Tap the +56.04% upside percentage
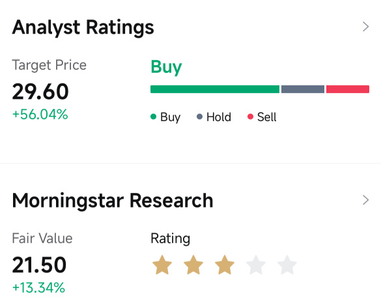Viewport: 381px width, 305px height. tap(40, 115)
